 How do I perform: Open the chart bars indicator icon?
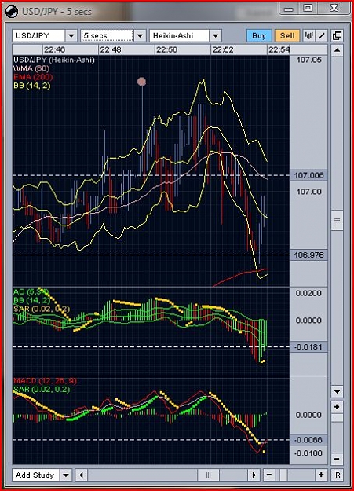pyautogui.click(x=308, y=35)
